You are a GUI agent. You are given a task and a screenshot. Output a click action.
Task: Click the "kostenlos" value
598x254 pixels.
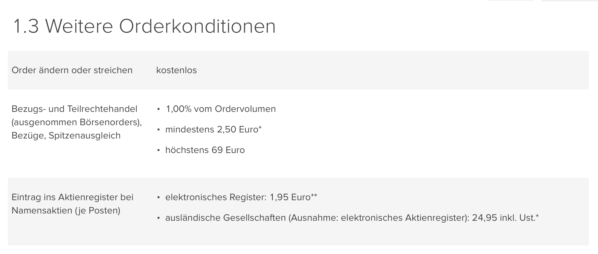click(x=176, y=70)
